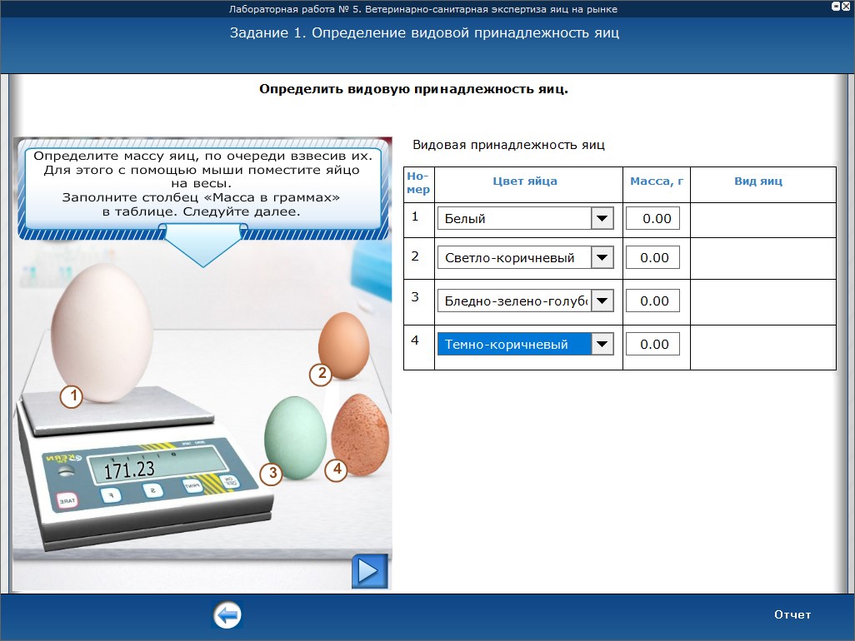Select the light brown egg number 2
The width and height of the screenshot is (855, 641).
pos(343,344)
